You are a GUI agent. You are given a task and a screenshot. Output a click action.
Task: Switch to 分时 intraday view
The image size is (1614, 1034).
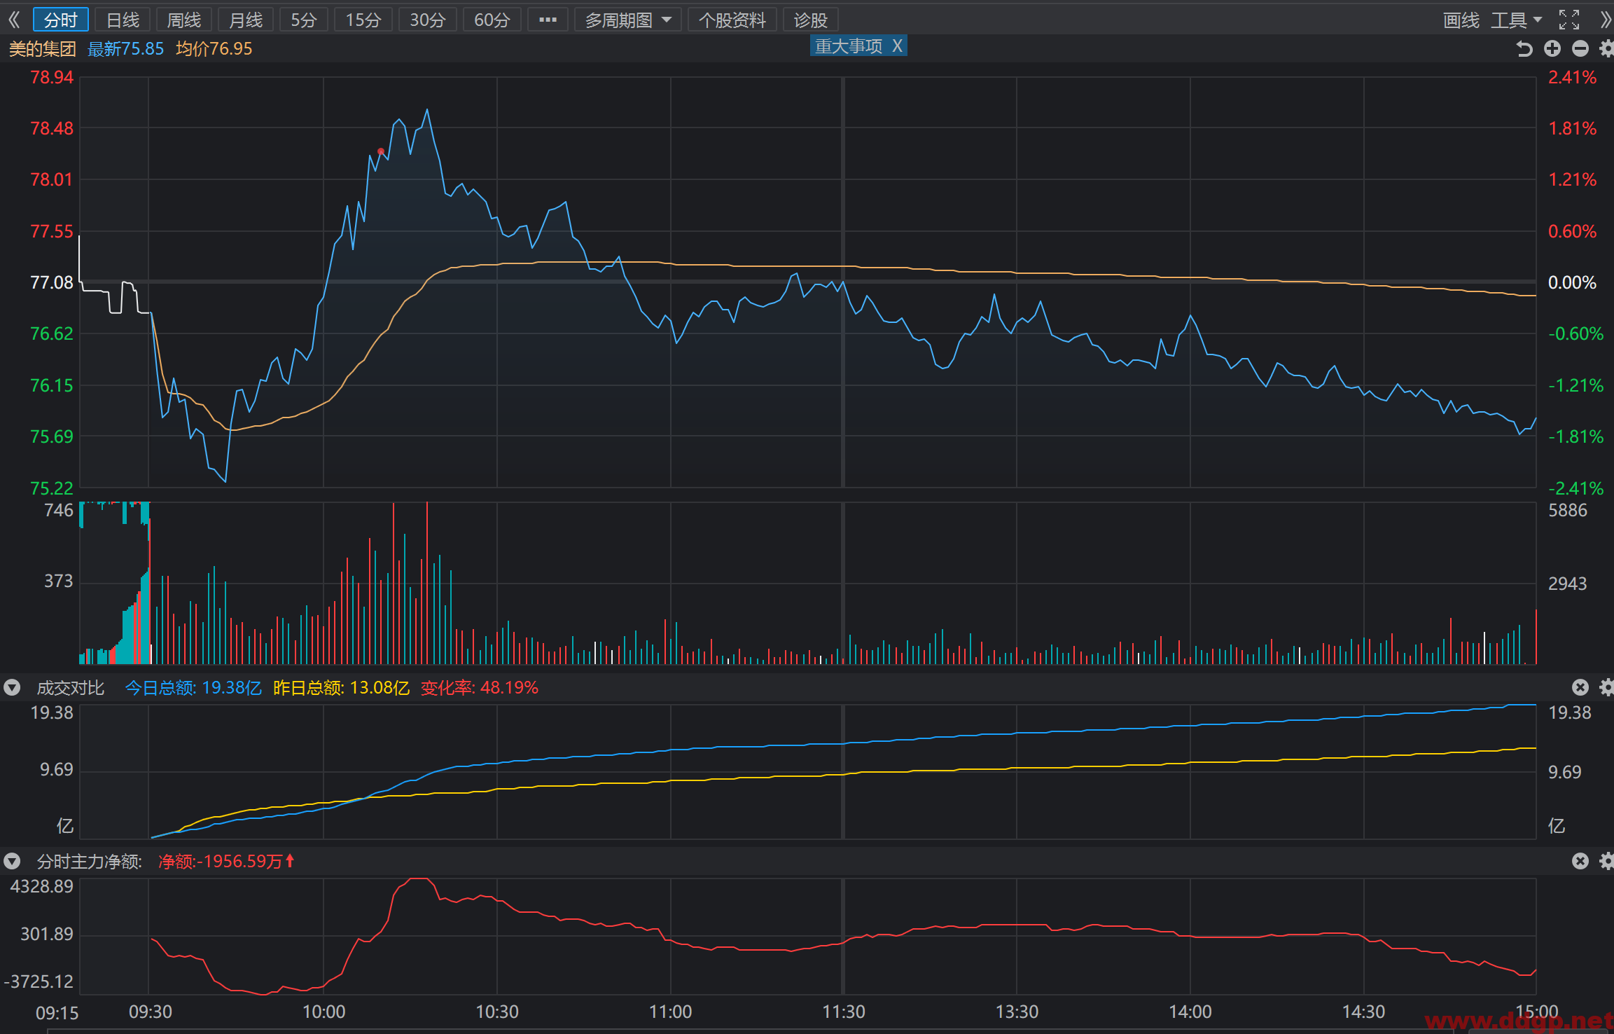tap(61, 20)
